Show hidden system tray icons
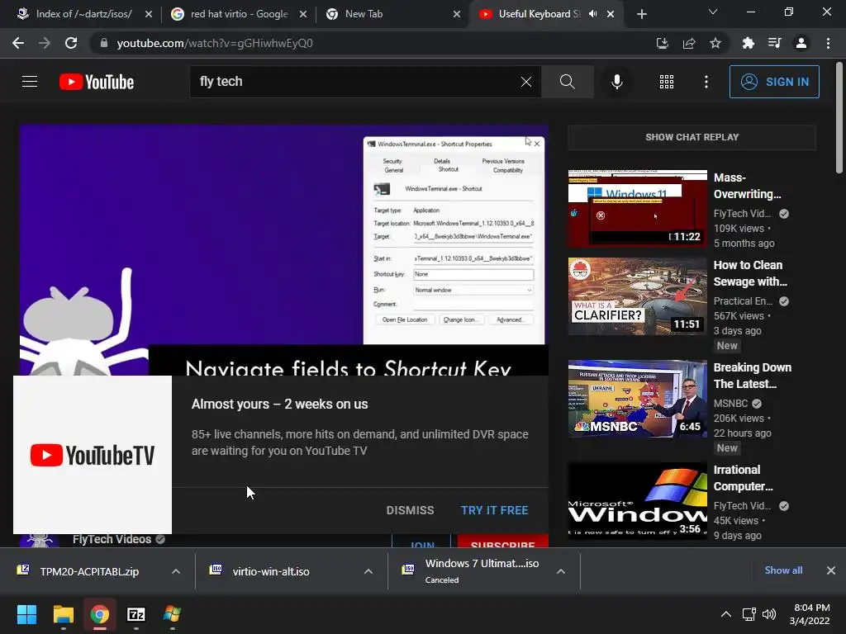Image resolution: width=846 pixels, height=634 pixels. click(726, 614)
